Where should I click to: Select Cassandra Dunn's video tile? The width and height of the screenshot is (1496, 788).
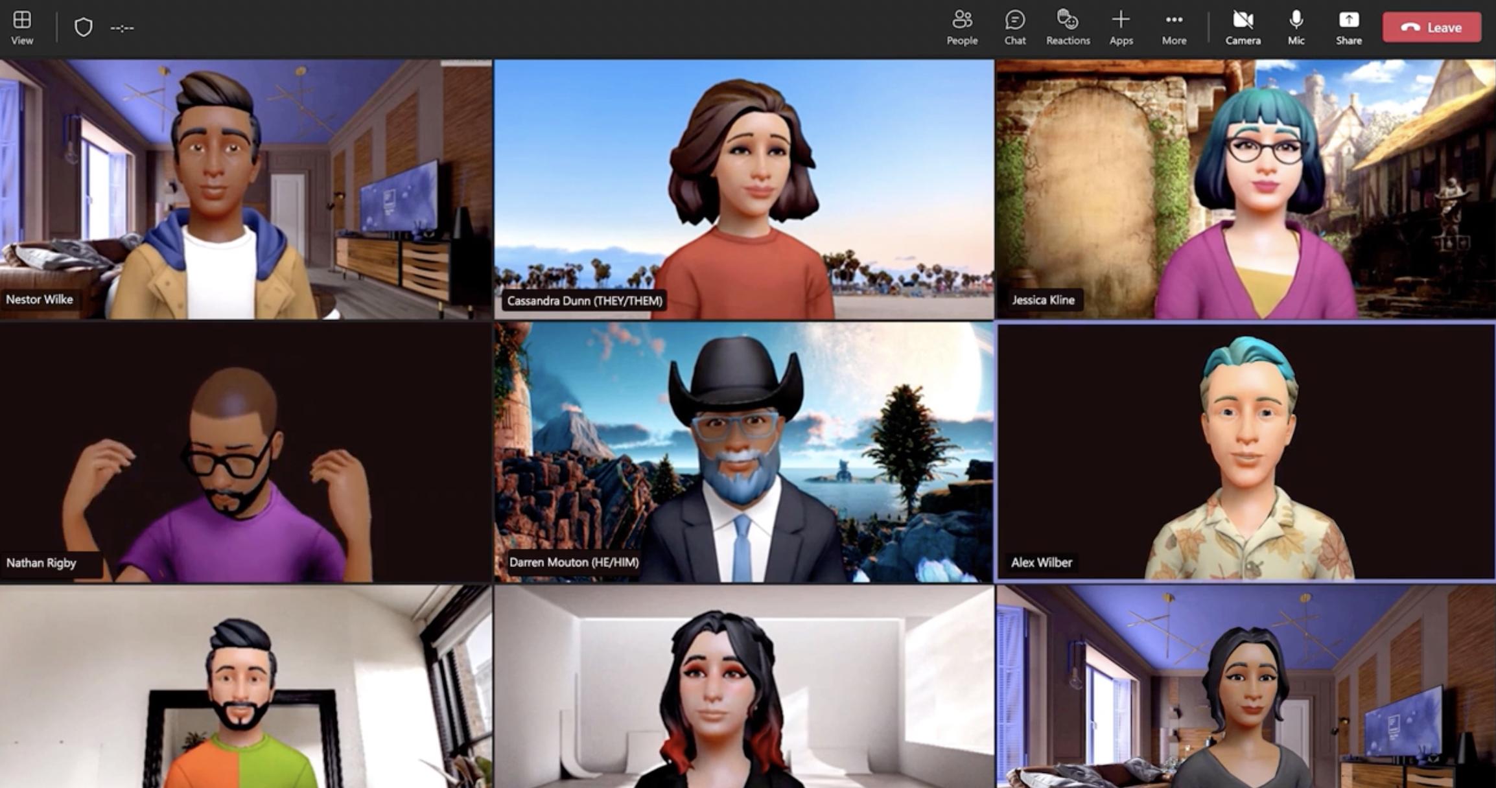coord(743,189)
